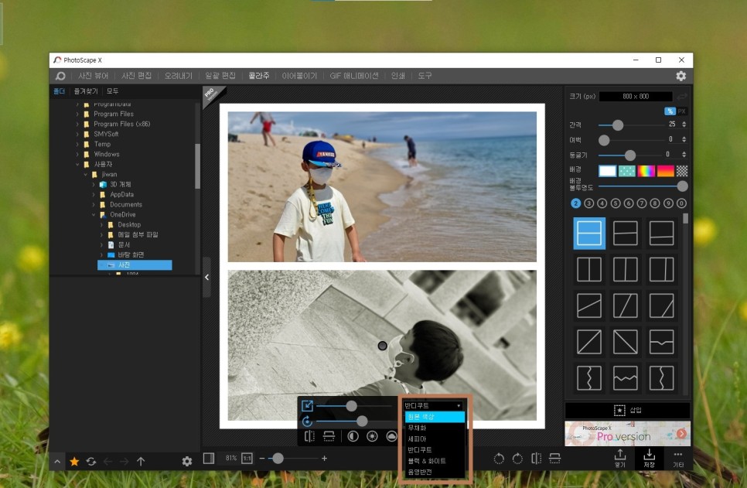Select the 0 photo count circle

coord(682,203)
